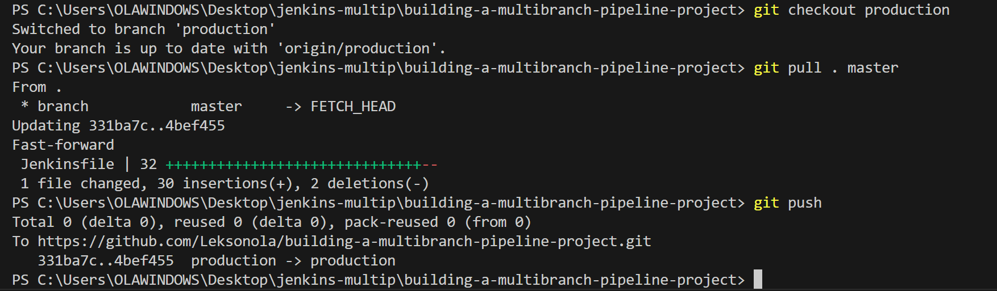Select the word 'master' beside '* branch'
Viewport: 997px width, 291px height.
click(x=217, y=107)
